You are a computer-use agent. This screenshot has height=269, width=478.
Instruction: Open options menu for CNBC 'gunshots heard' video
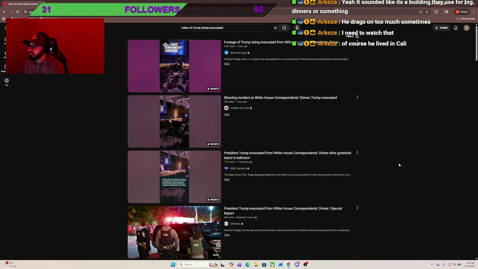point(357,152)
